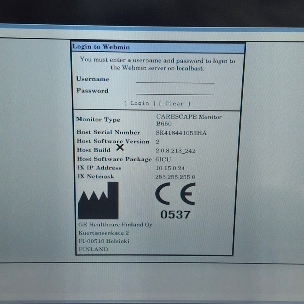Click the 'Host Software Version' label

(x=113, y=141)
